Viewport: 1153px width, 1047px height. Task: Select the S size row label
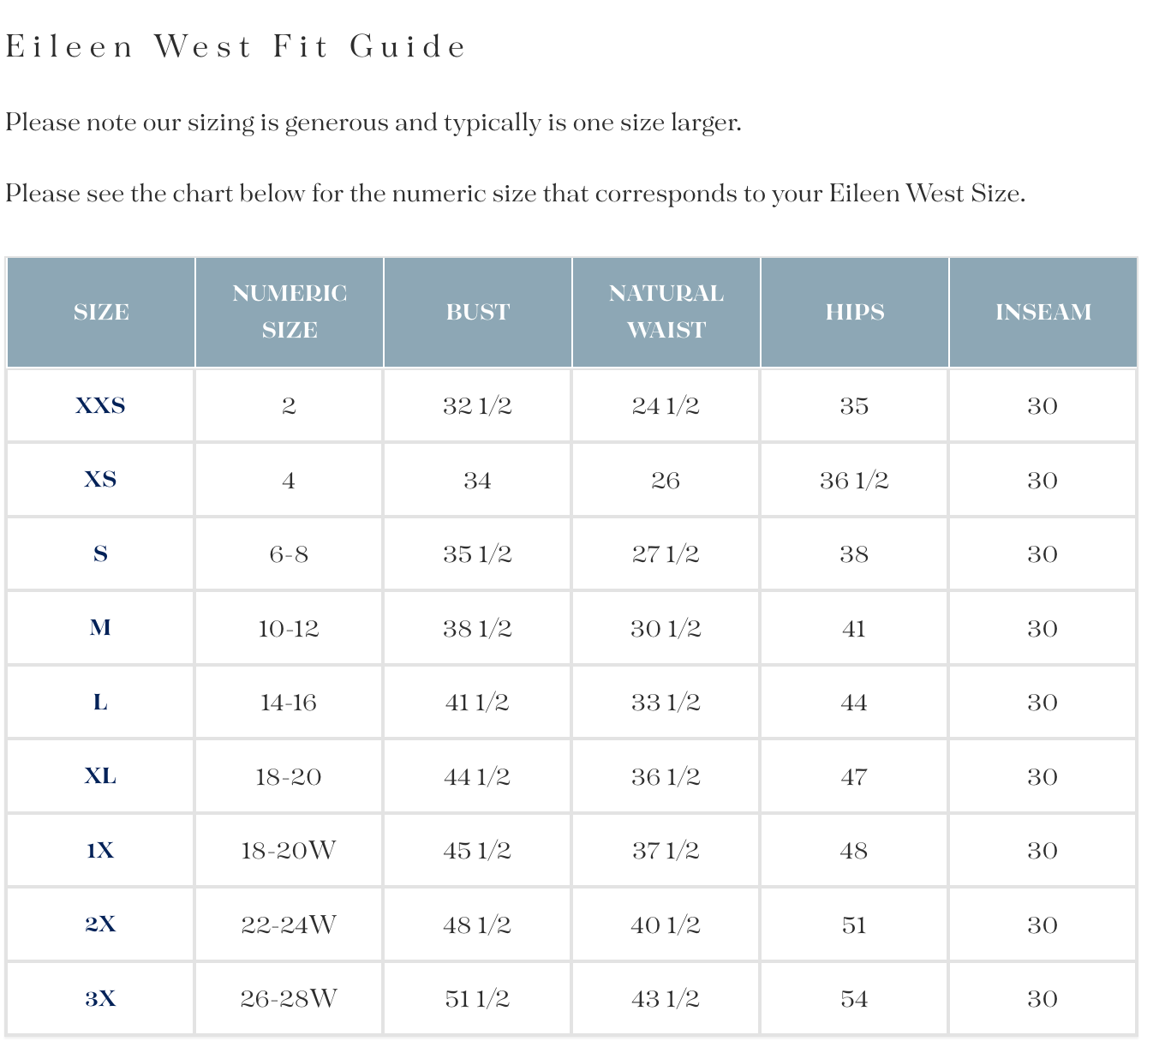pyautogui.click(x=100, y=553)
